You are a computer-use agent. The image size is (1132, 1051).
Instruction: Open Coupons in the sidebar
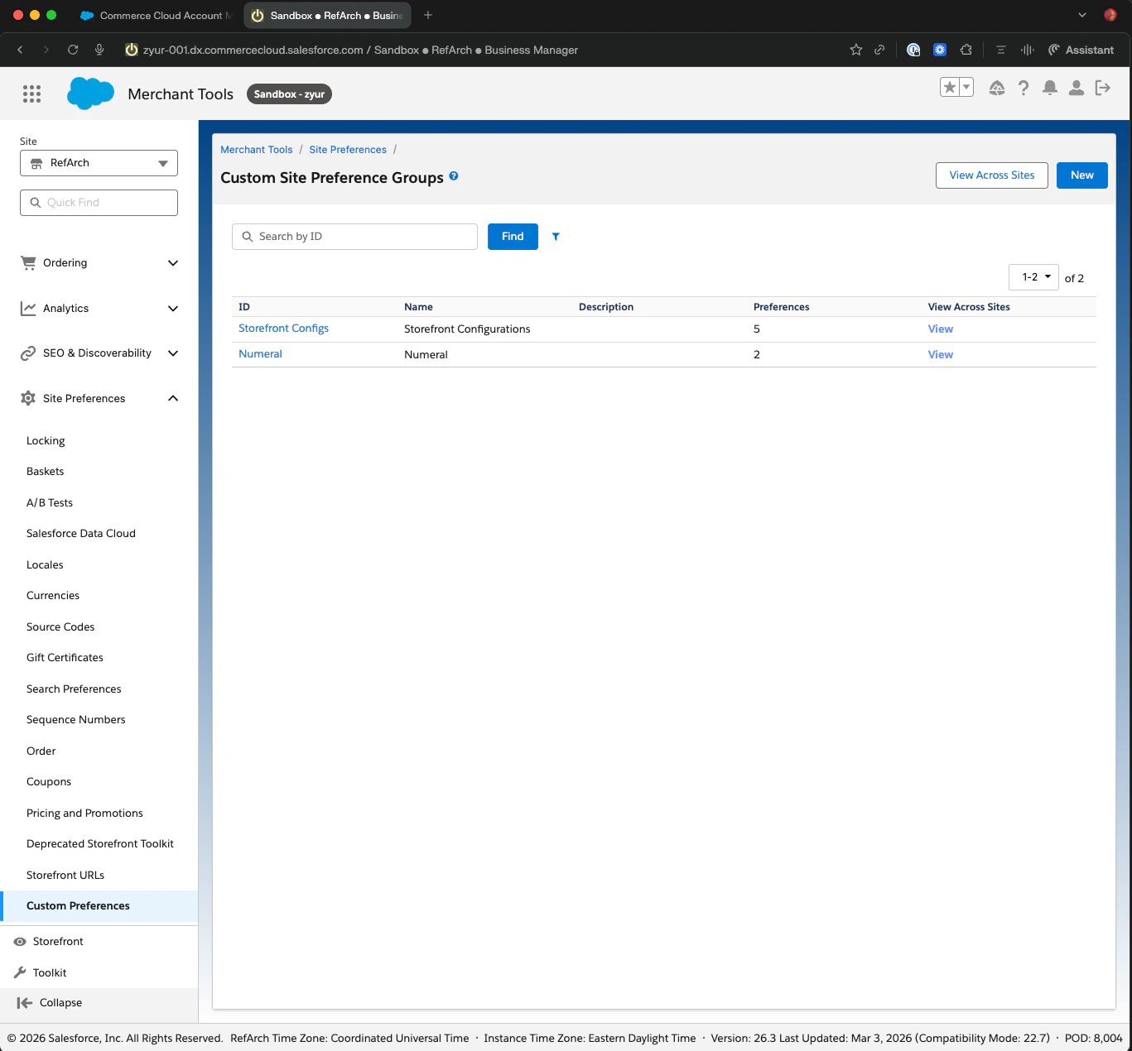pos(49,782)
